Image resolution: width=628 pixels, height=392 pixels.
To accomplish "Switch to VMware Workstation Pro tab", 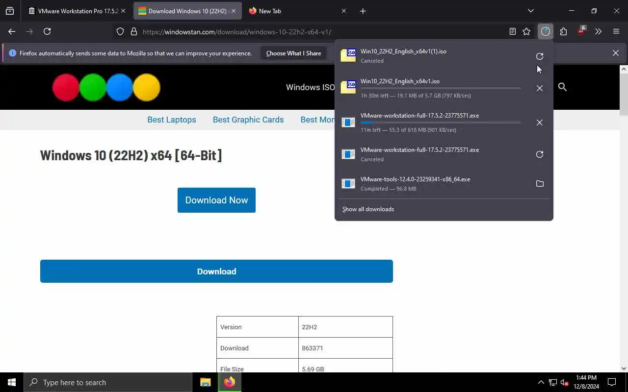I will coord(73,11).
